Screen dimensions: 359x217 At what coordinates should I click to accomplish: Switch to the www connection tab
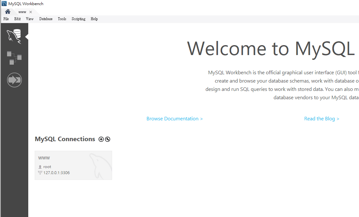(x=22, y=12)
